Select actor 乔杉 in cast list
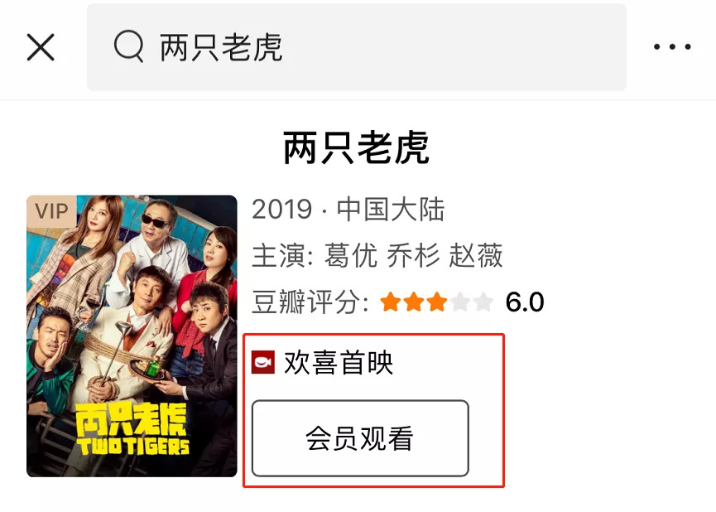 pyautogui.click(x=413, y=255)
